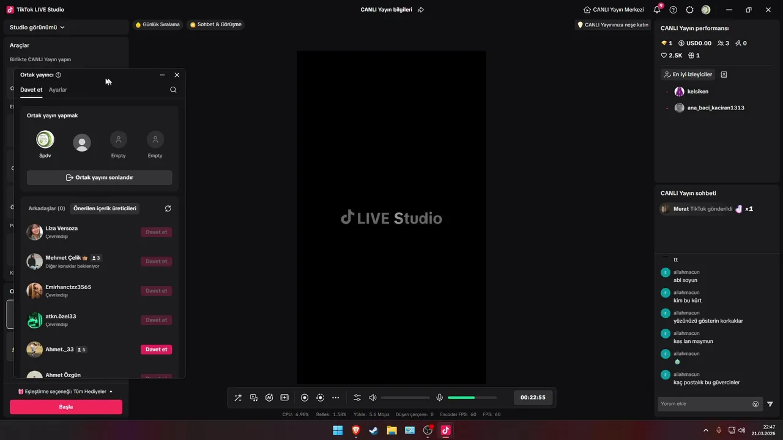The image size is (783, 440).
Task: Expand the Studio görünümü dropdown
Action: point(37,27)
